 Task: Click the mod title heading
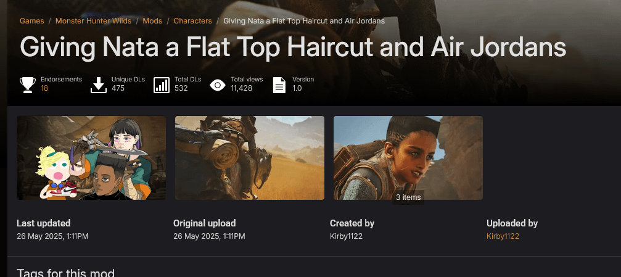coord(293,47)
